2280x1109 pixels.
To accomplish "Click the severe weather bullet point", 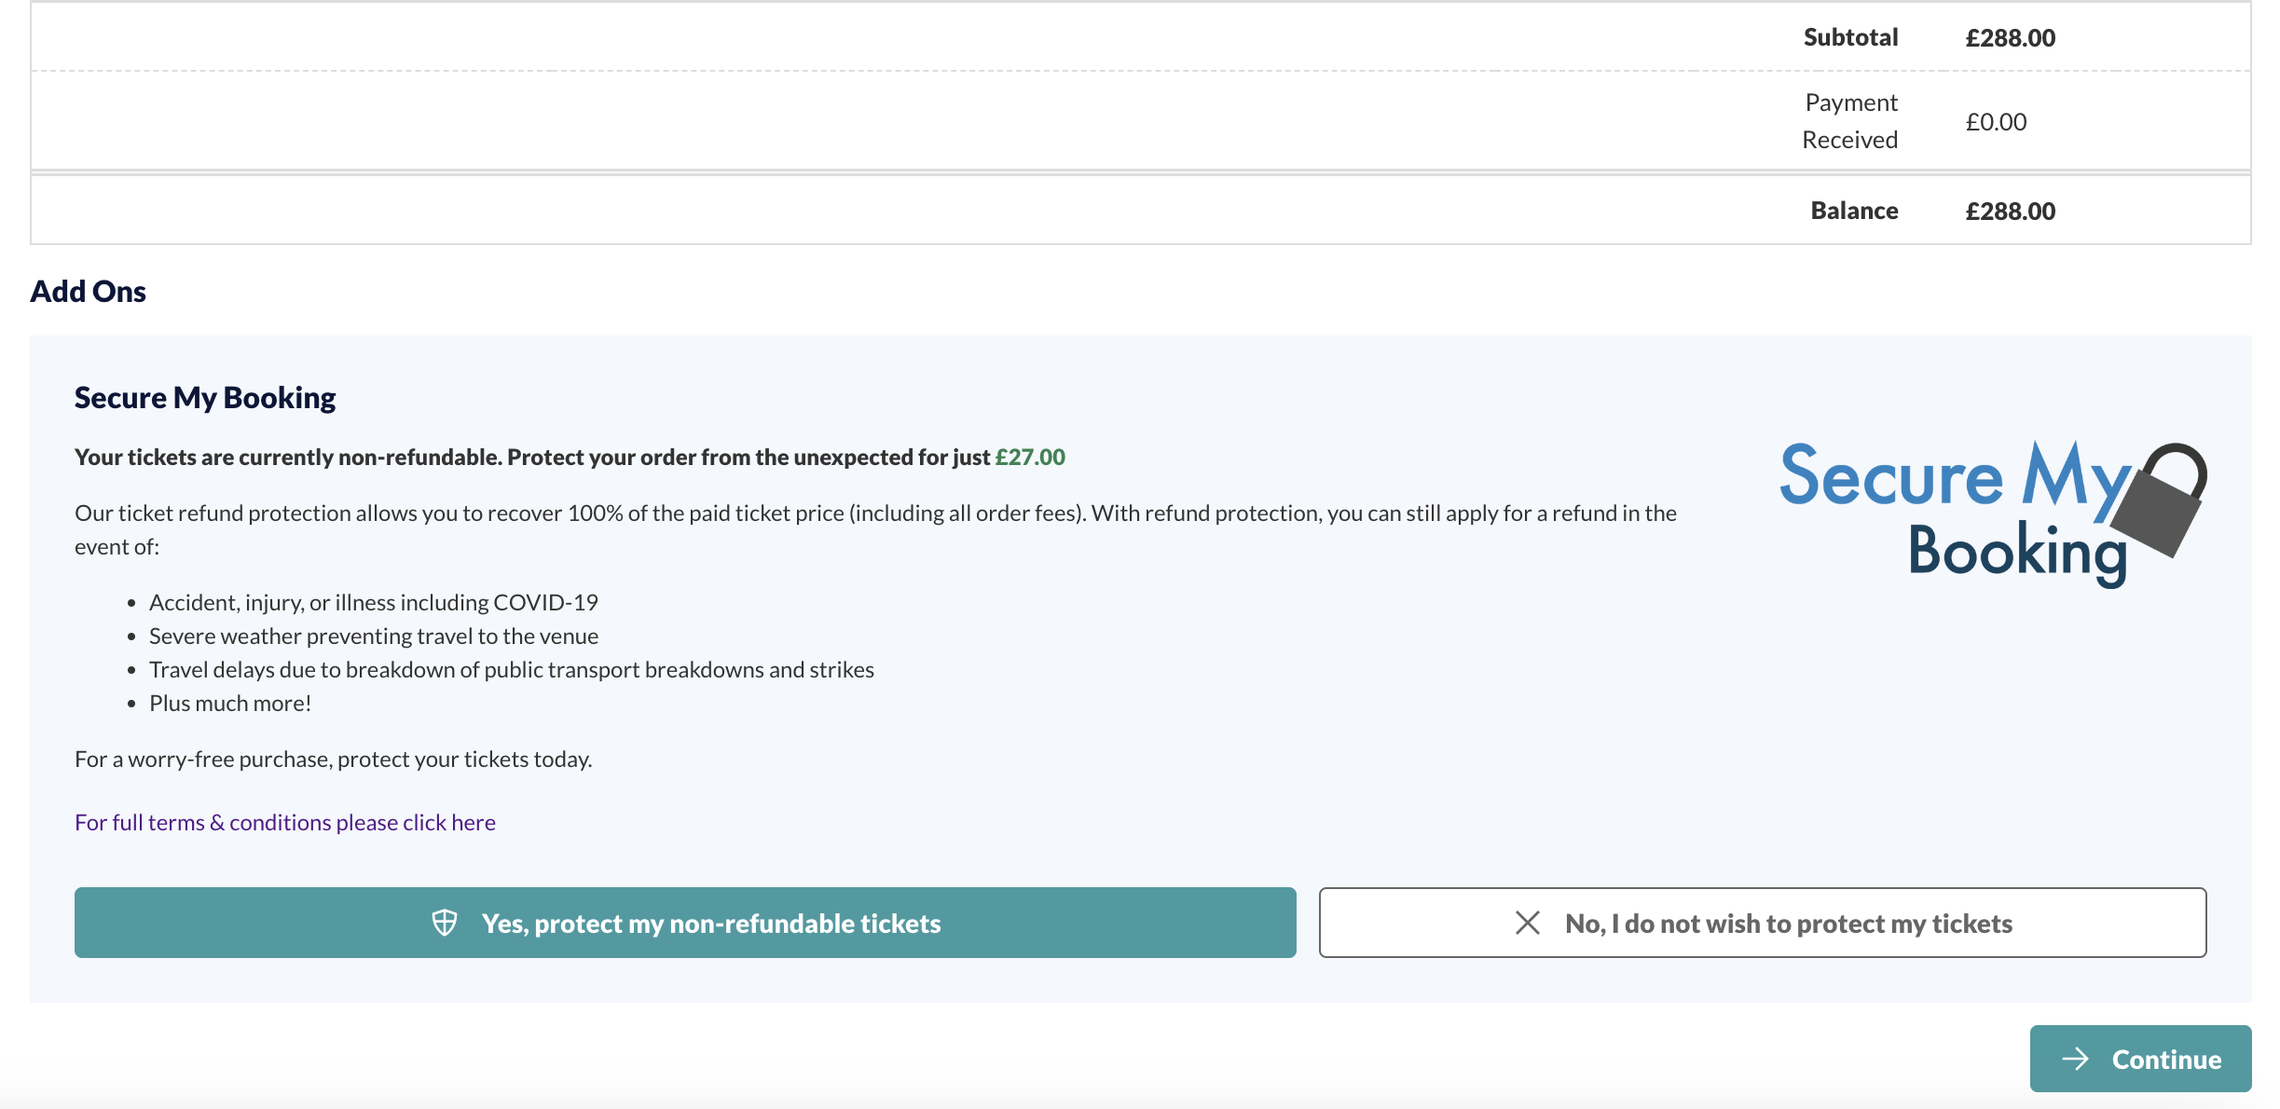I will point(374,636).
